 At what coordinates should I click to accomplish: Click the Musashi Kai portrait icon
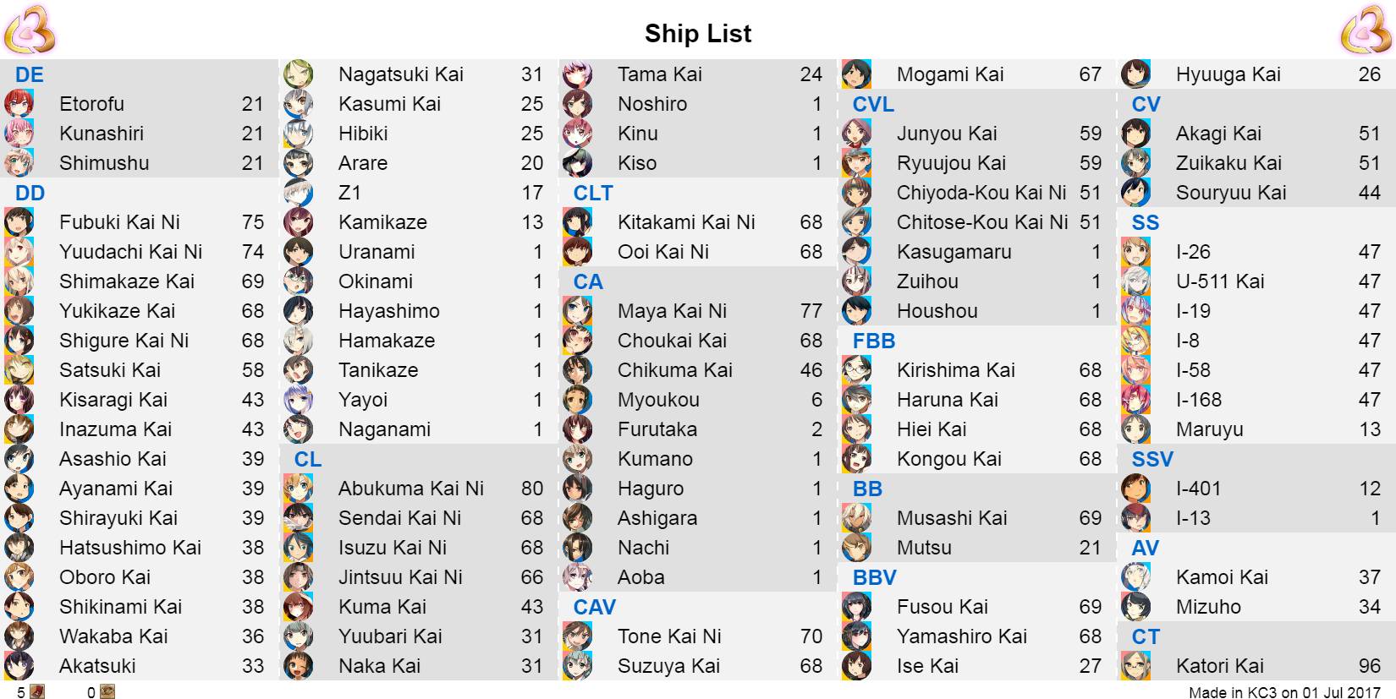(856, 518)
